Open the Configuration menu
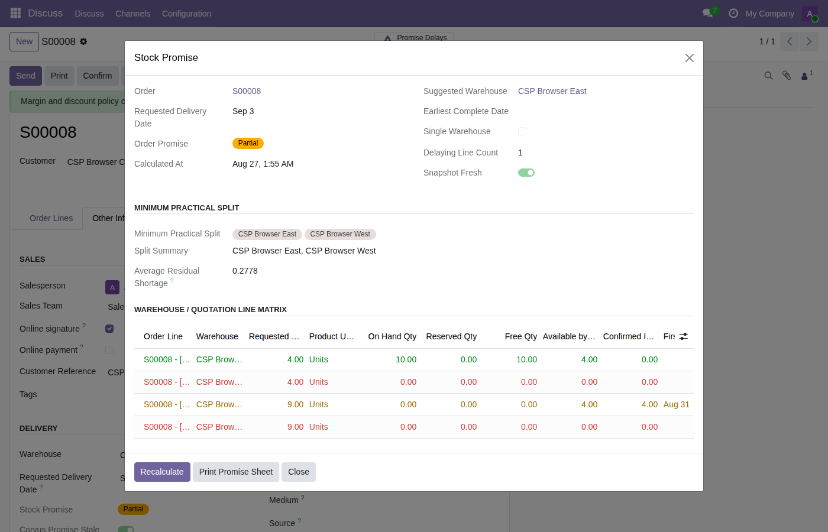 [187, 14]
